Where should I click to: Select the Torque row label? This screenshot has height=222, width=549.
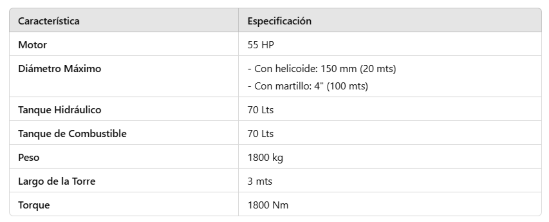34,205
